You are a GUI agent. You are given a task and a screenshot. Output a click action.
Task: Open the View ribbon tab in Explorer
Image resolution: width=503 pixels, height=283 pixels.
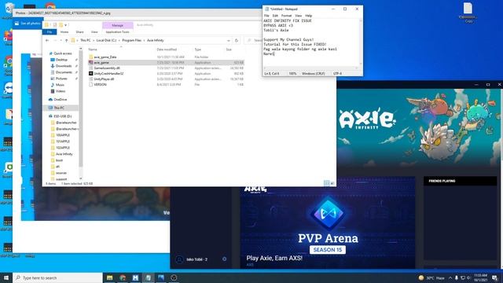pos(94,31)
